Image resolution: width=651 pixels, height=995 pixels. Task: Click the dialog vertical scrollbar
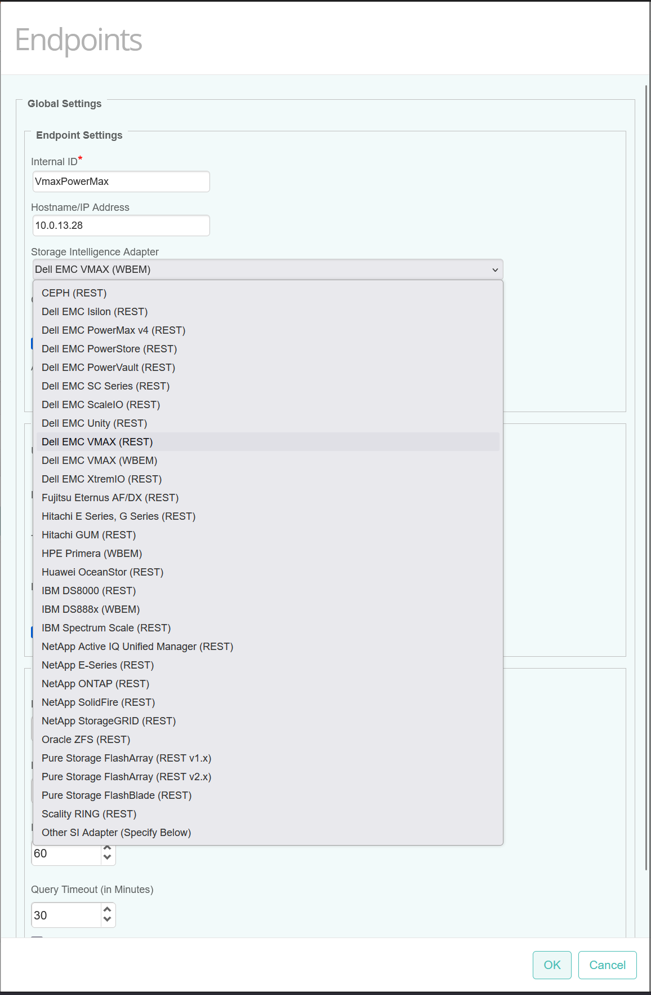(x=646, y=478)
